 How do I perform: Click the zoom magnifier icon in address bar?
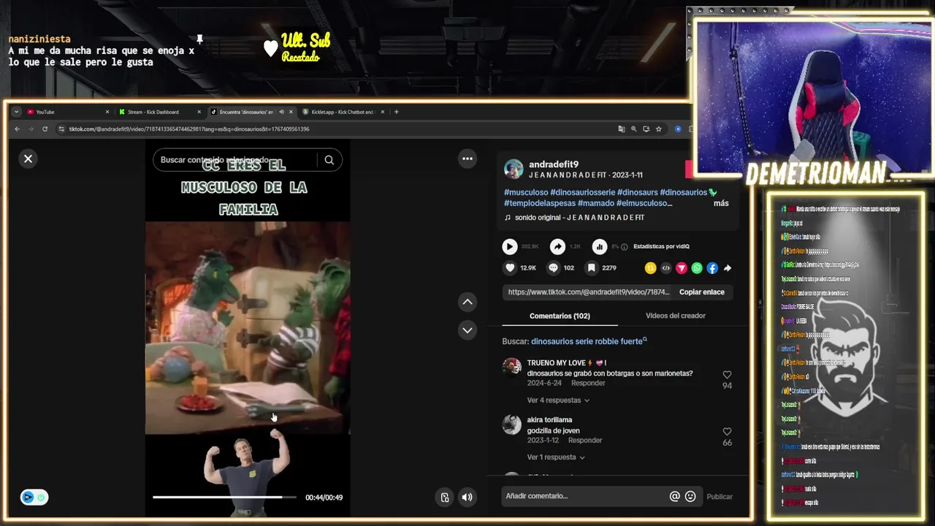(634, 129)
